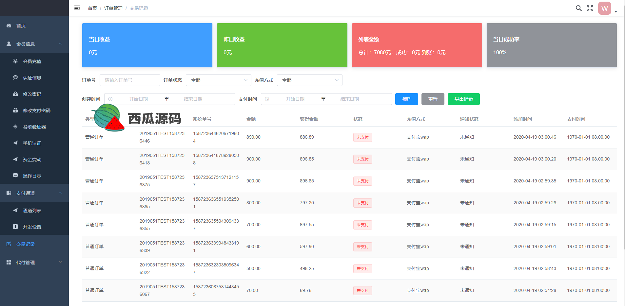Click the lock icon beside 修改密码
This screenshot has width=625, height=306.
point(15,94)
